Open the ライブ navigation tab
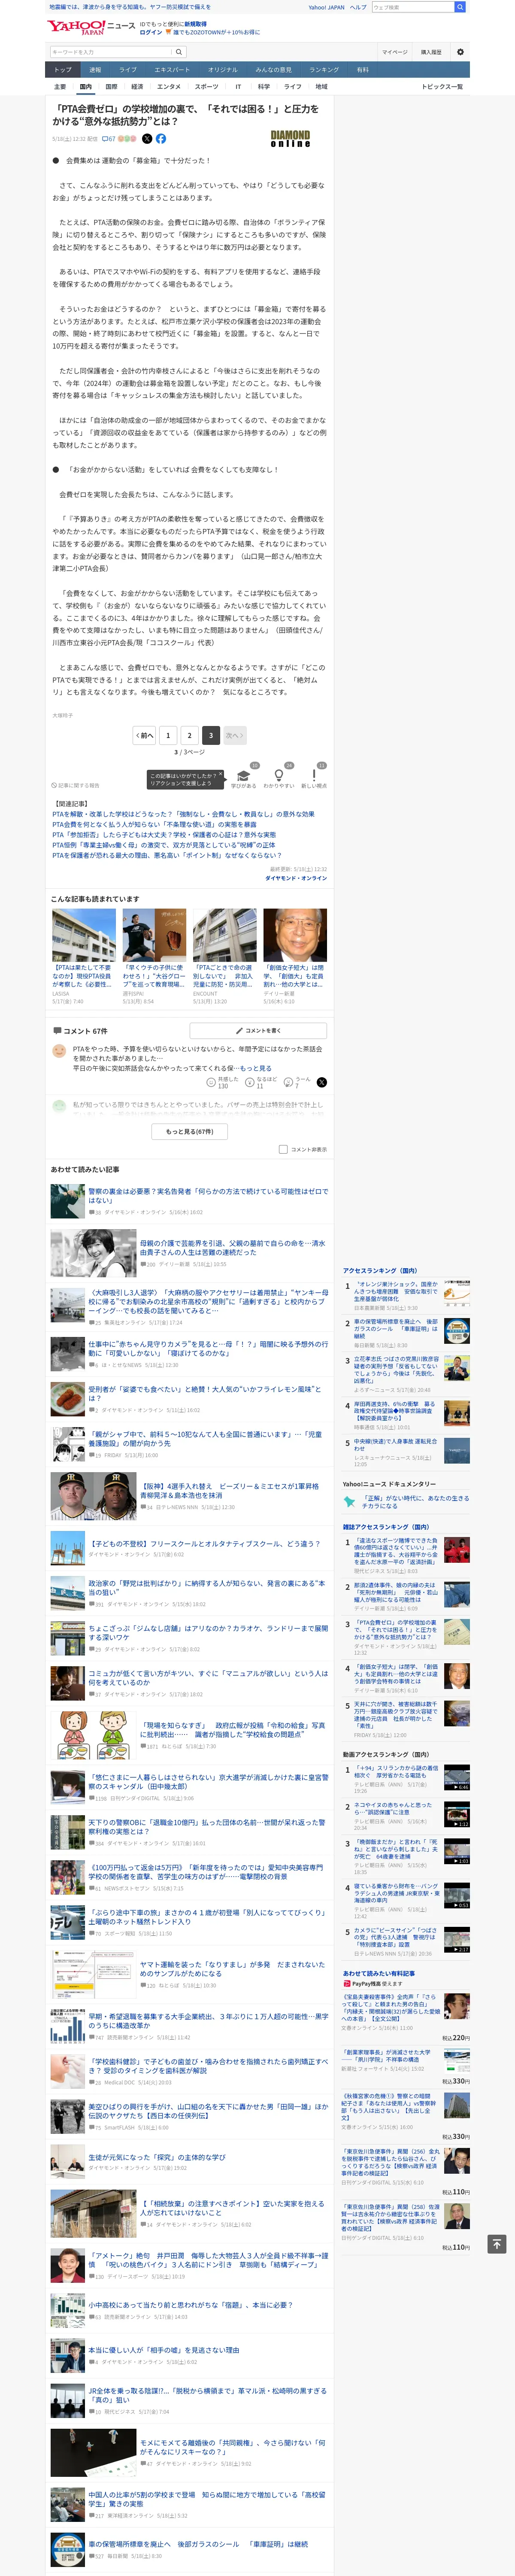 click(x=128, y=70)
